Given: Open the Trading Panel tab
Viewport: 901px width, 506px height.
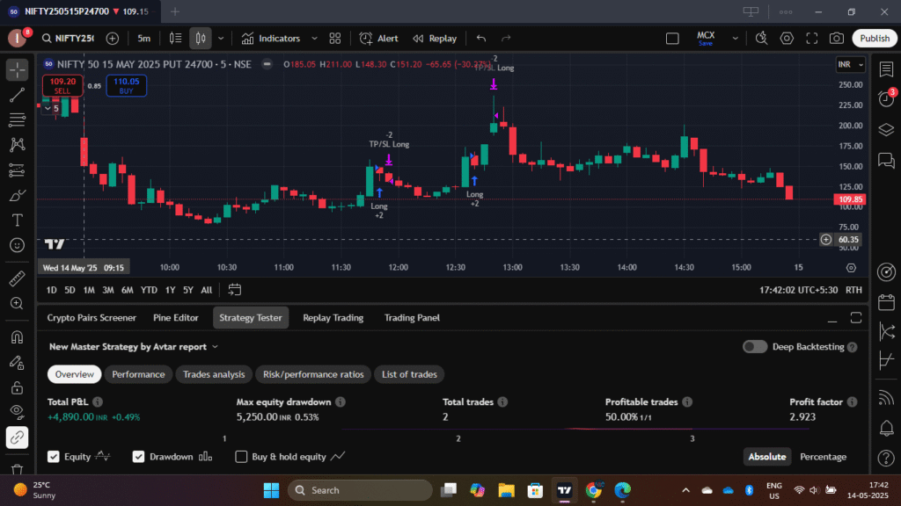Looking at the screenshot, I should coord(412,318).
